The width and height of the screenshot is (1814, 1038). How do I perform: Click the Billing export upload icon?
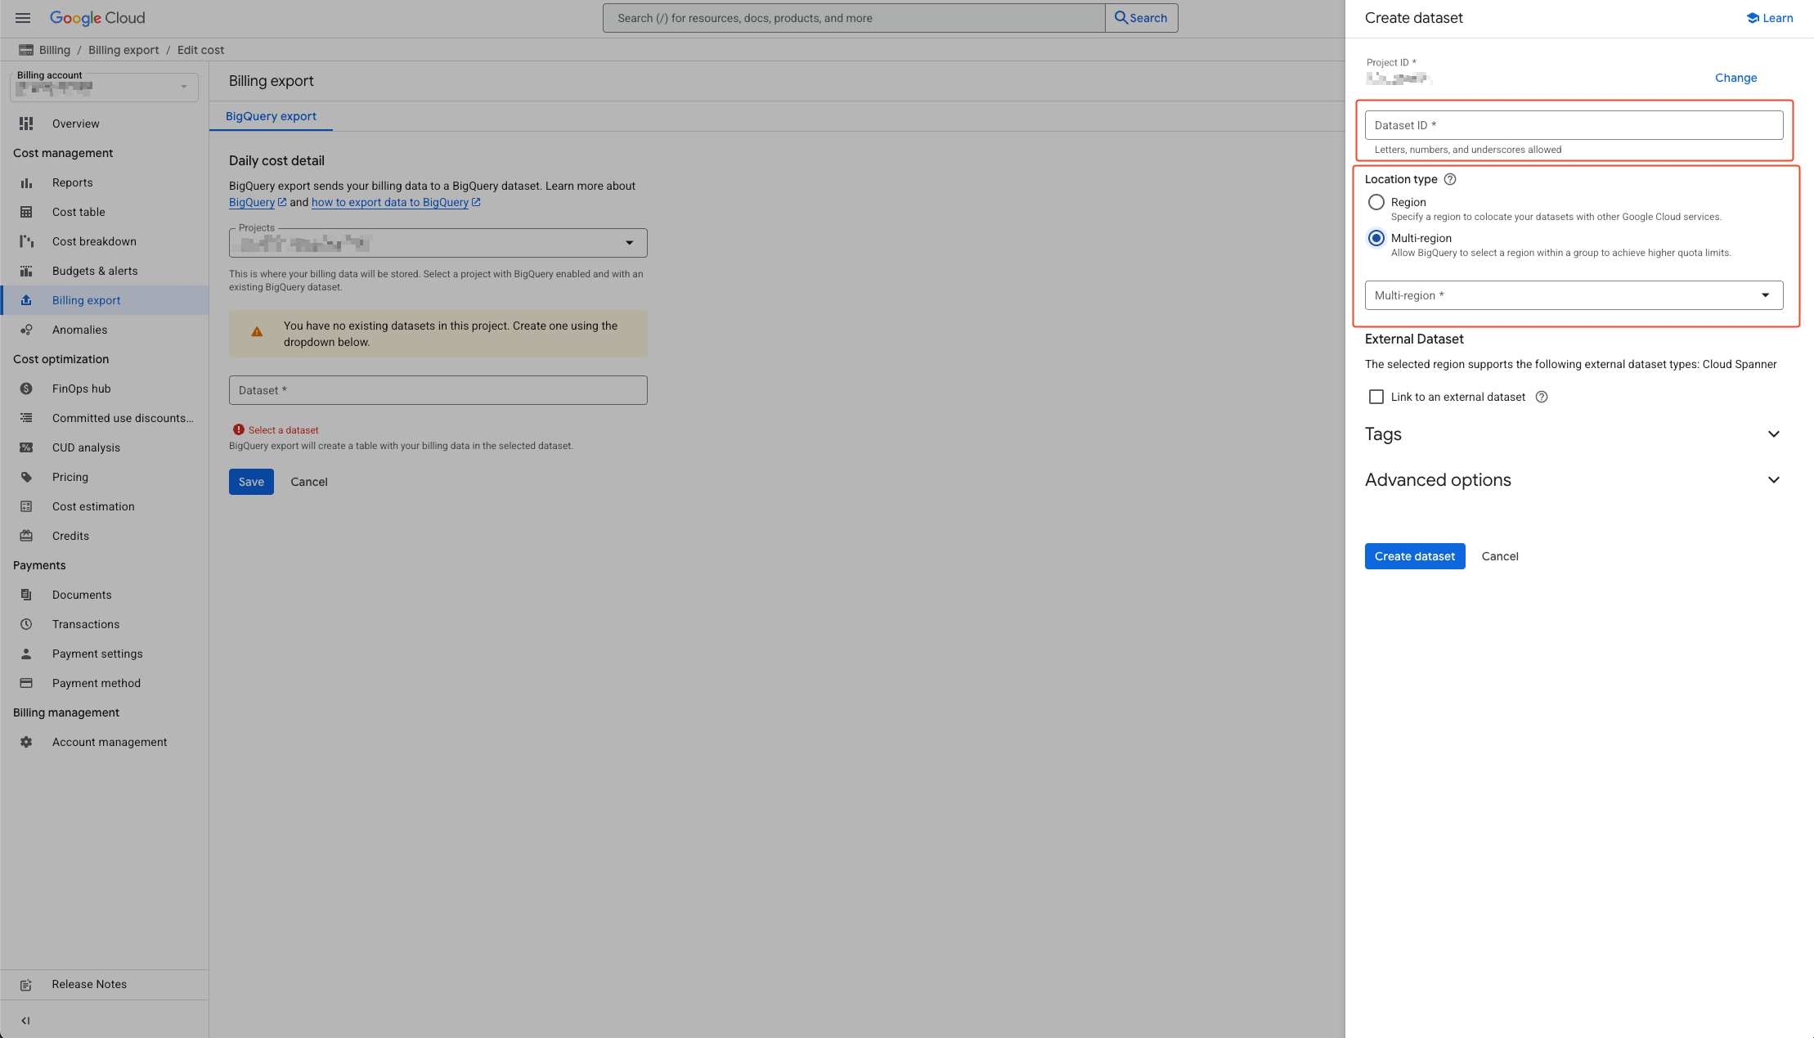click(x=26, y=300)
